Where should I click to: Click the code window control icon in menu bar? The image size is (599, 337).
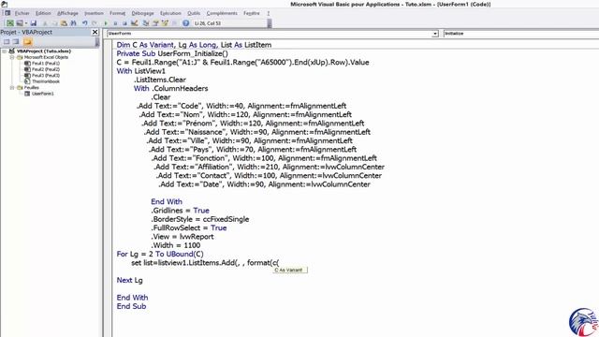click(7, 13)
